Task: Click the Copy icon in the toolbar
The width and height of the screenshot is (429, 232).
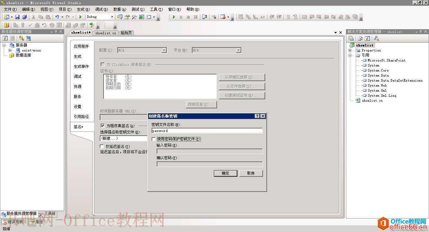Action: (x=41, y=17)
